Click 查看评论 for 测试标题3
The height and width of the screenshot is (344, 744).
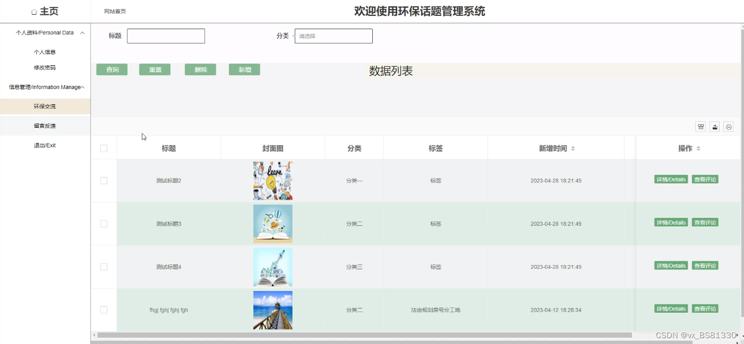tap(705, 222)
